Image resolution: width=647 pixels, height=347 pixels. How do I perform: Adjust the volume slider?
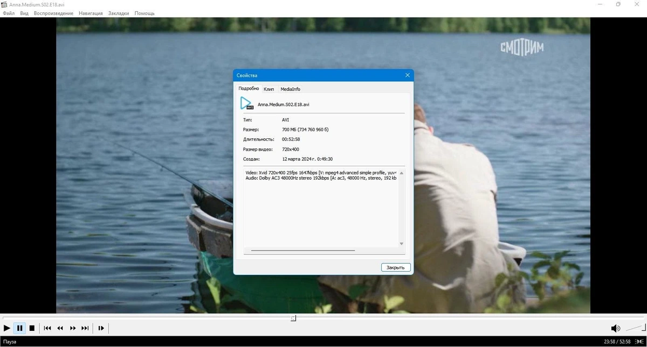(635, 328)
